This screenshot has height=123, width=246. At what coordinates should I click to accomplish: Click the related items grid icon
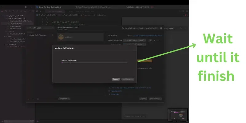pos(37,11)
